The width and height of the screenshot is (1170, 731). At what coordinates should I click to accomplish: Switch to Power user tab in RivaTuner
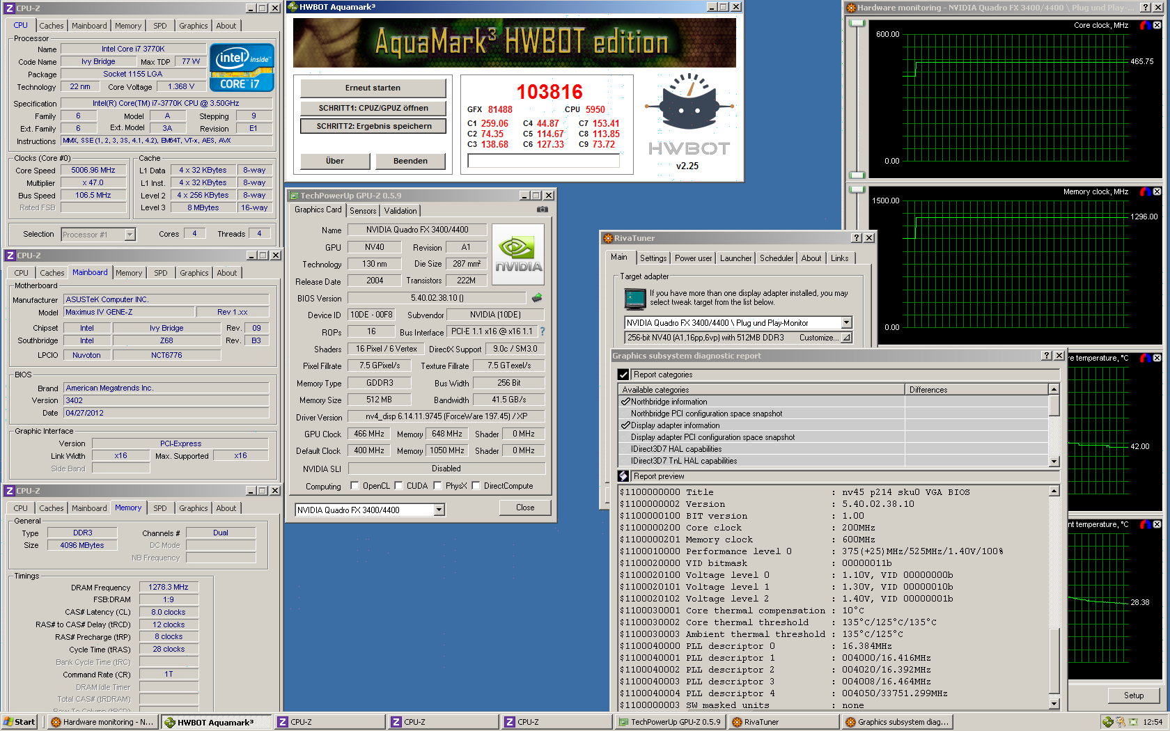click(693, 258)
